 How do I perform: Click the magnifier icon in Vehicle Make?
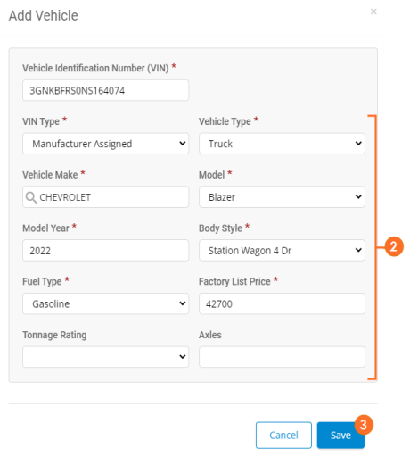coord(31,197)
